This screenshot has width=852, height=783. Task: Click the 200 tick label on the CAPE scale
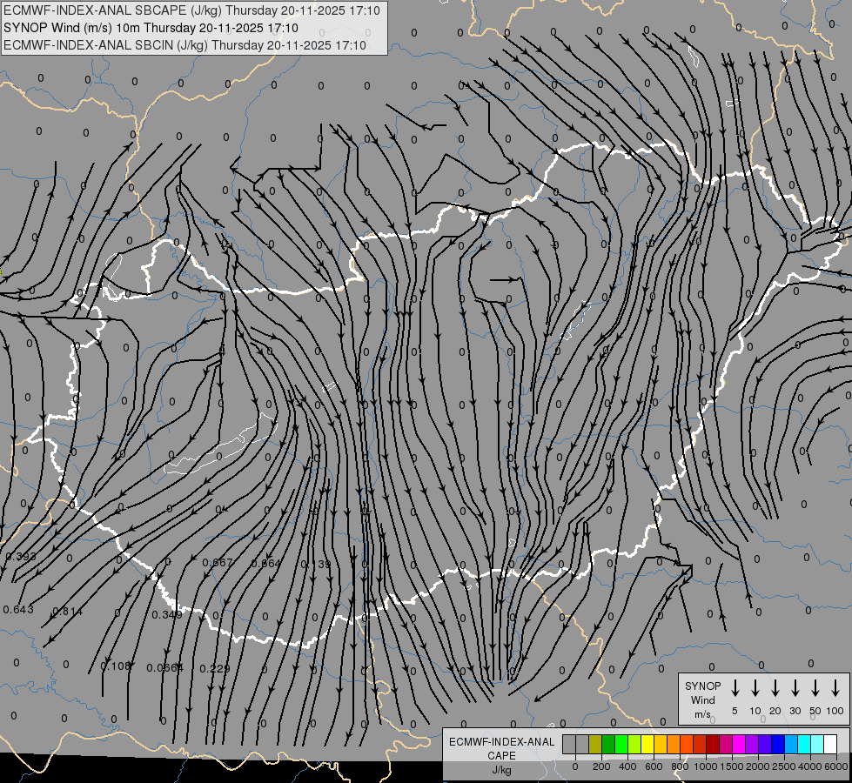pyautogui.click(x=601, y=766)
